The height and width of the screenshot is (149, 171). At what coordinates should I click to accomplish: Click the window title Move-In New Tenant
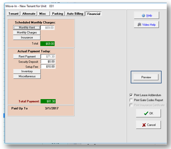point(30,6)
